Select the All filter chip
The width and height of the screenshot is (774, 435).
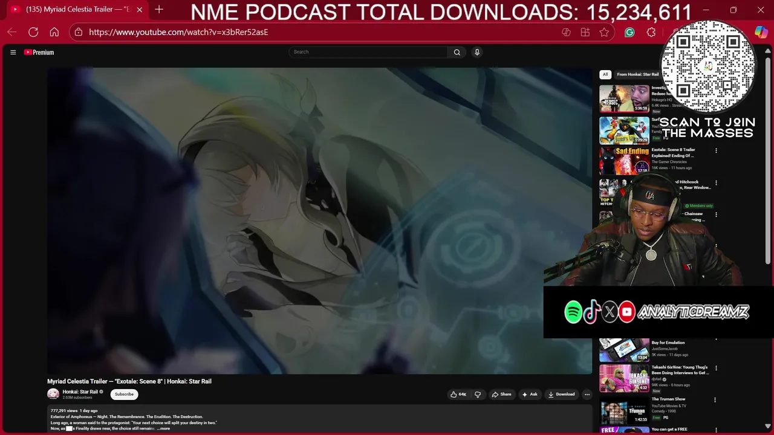point(605,74)
